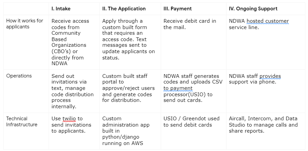Select the 'III. Payment' column header

(177, 9)
